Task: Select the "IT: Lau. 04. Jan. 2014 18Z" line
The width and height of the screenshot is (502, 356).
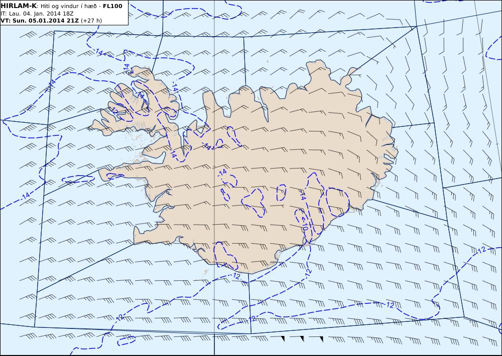Action: 38,14
